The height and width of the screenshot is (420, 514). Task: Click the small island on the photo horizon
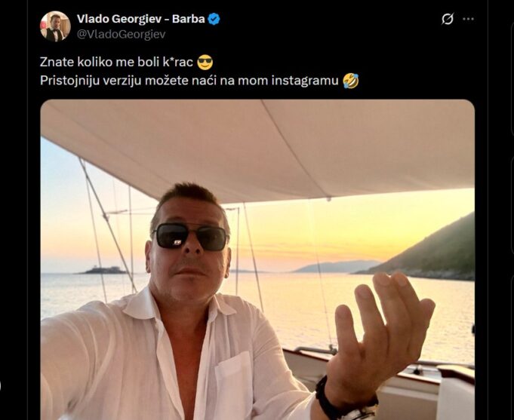[x=103, y=270]
